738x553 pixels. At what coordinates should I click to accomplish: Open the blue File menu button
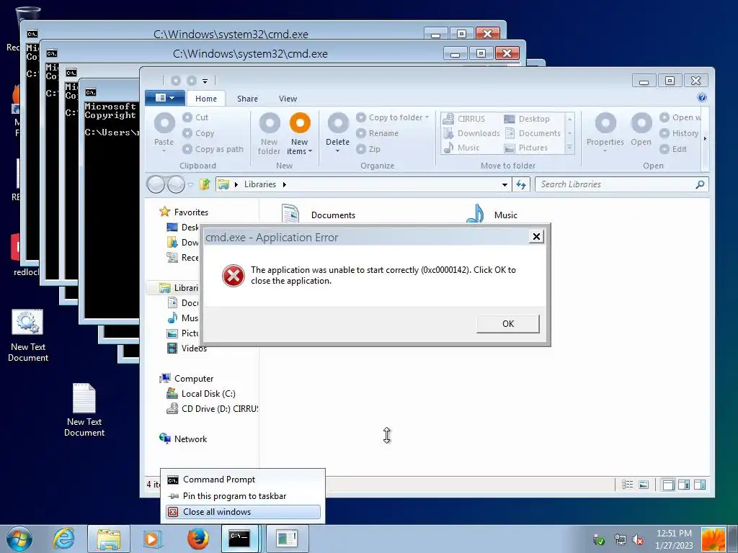click(x=164, y=98)
